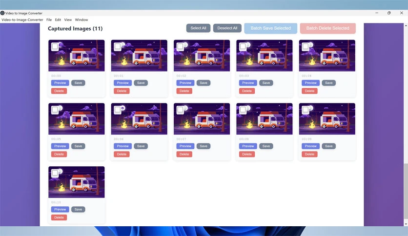
Task: Tick the checkbox on the 00:00 image
Action: click(55, 46)
